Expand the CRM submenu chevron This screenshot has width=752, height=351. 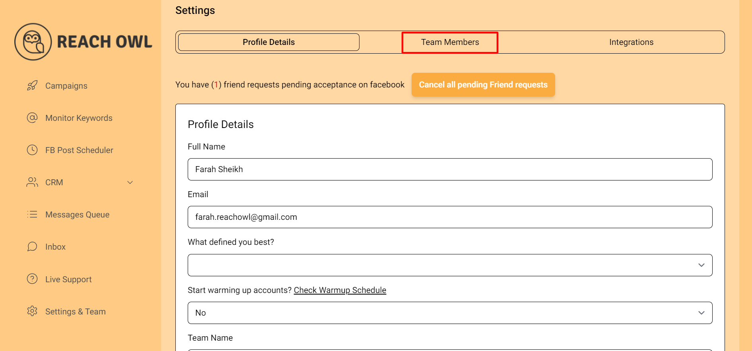tap(130, 182)
